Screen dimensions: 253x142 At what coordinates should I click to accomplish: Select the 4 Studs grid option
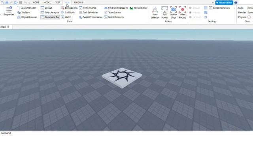click(194, 12)
